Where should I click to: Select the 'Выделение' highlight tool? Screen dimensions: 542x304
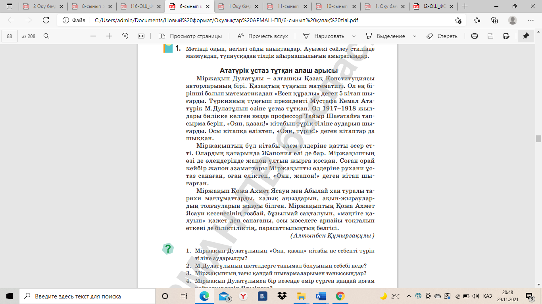[x=385, y=36]
